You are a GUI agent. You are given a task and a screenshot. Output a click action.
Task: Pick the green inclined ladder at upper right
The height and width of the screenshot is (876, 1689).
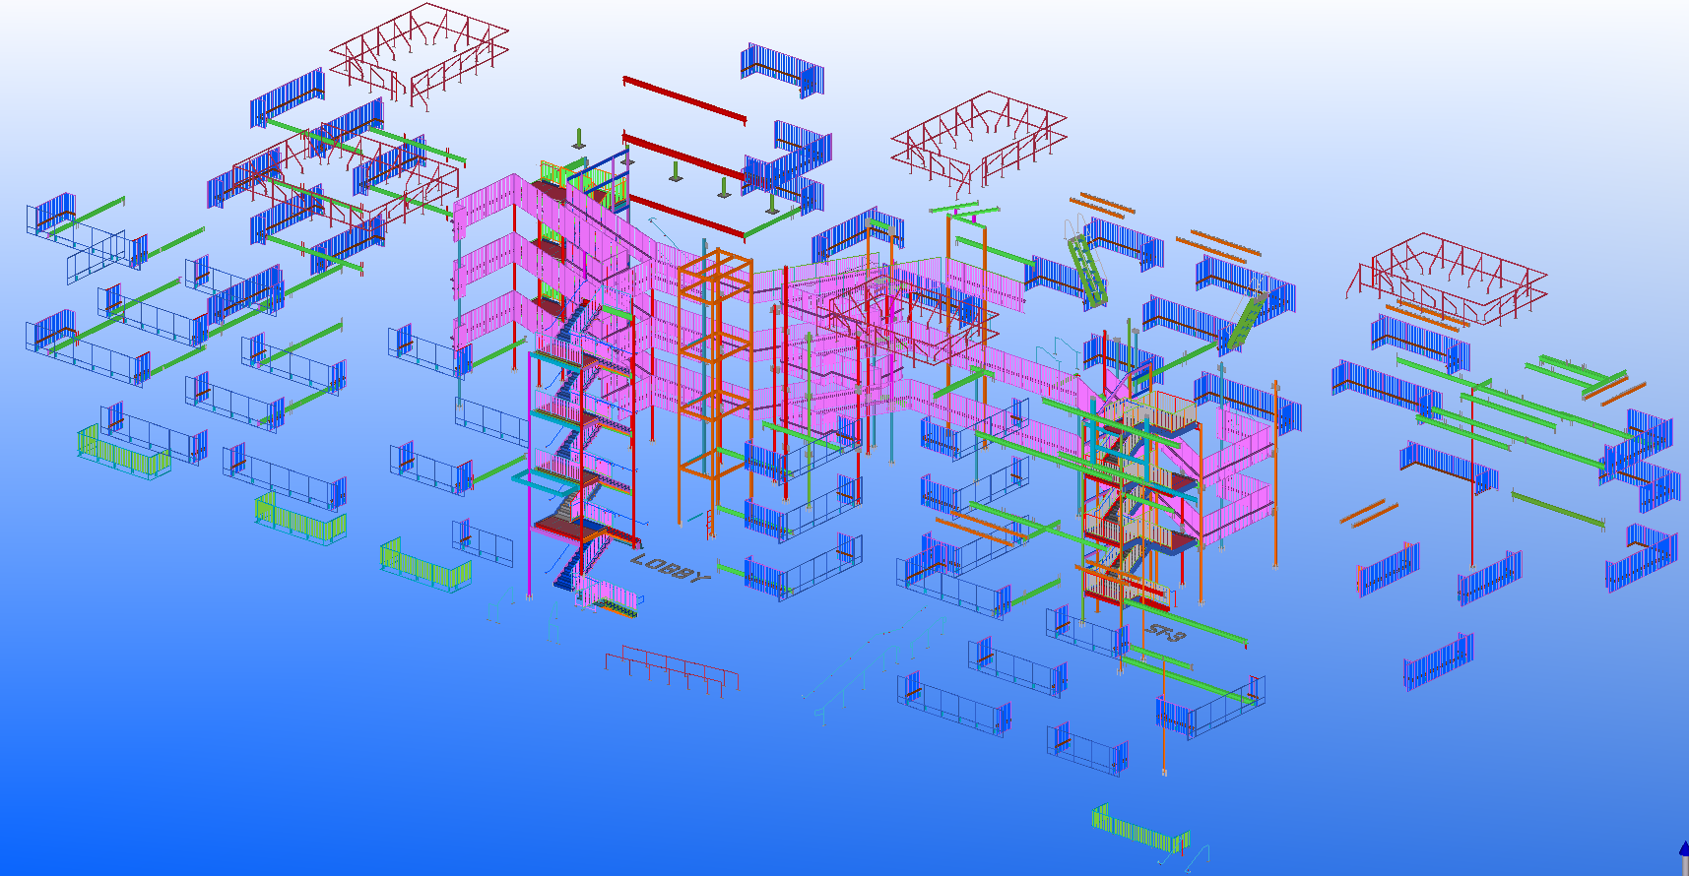(1085, 266)
